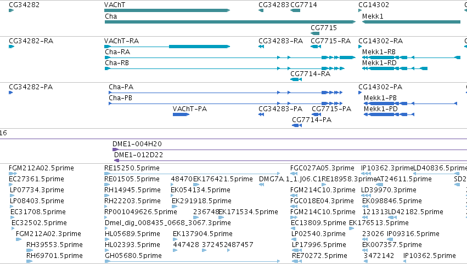Click the LP08403.5prime EST label
This screenshot has width=467, height=264.
pos(37,201)
